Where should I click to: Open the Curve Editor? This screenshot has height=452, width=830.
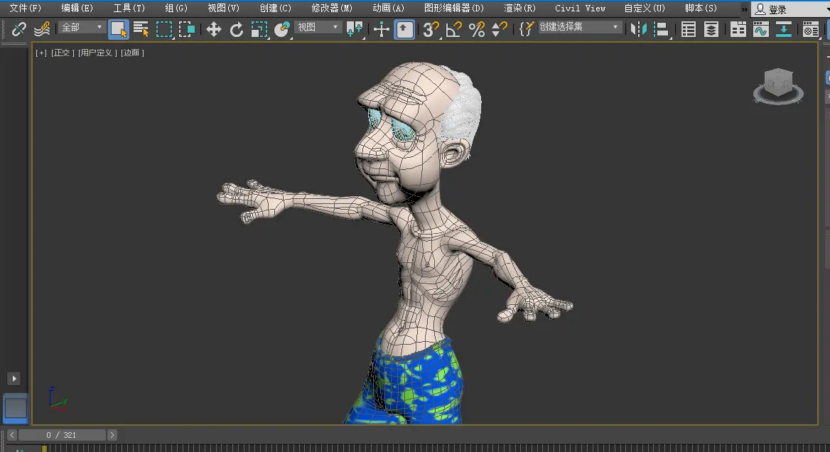click(x=761, y=29)
